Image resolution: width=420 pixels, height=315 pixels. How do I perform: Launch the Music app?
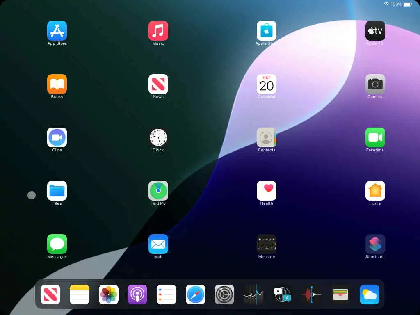158,30
